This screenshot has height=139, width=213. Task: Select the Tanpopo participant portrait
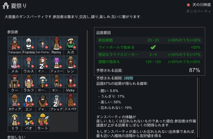pyautogui.click(x=15, y=43)
